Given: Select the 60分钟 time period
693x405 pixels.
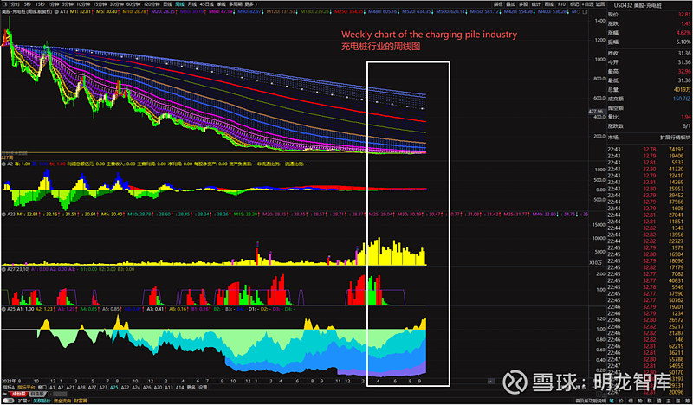Looking at the screenshot, I should click(x=134, y=4).
